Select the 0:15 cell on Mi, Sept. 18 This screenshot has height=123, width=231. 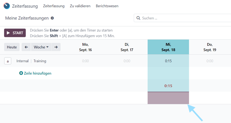click(x=168, y=61)
